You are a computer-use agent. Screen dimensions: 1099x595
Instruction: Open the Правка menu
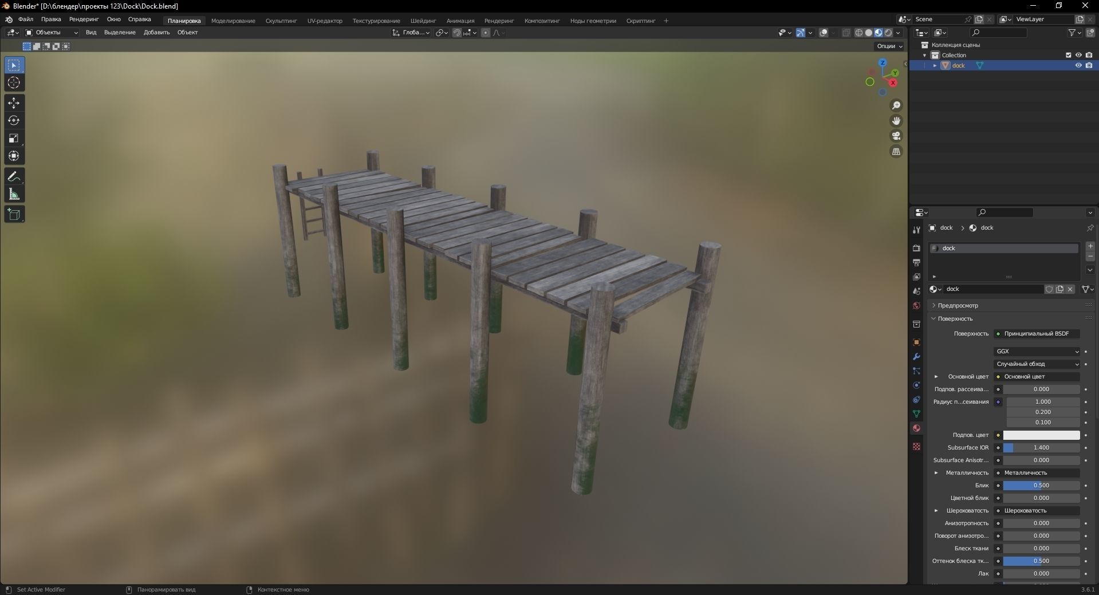(51, 19)
